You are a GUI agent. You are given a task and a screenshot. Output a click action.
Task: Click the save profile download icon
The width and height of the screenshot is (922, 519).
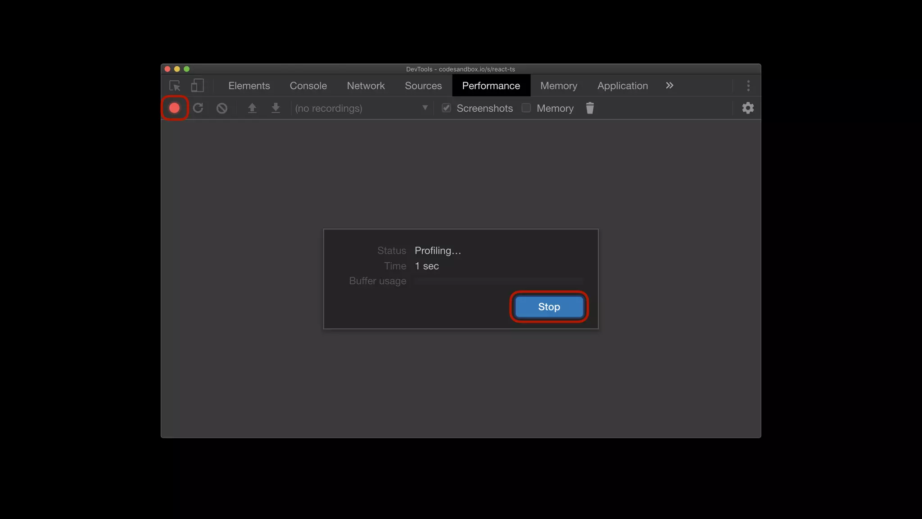(x=276, y=108)
